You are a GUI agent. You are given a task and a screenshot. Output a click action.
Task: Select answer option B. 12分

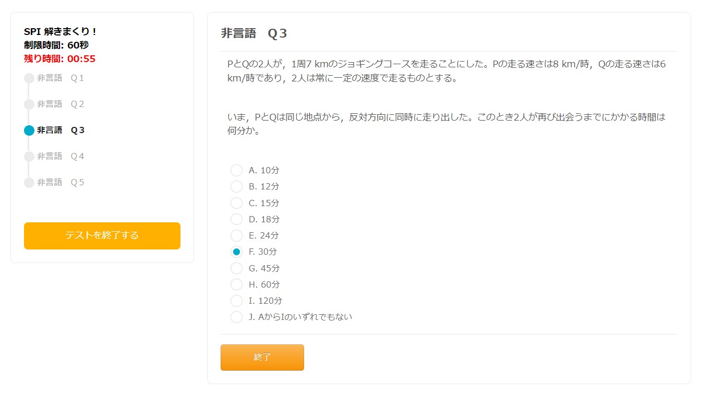click(236, 186)
